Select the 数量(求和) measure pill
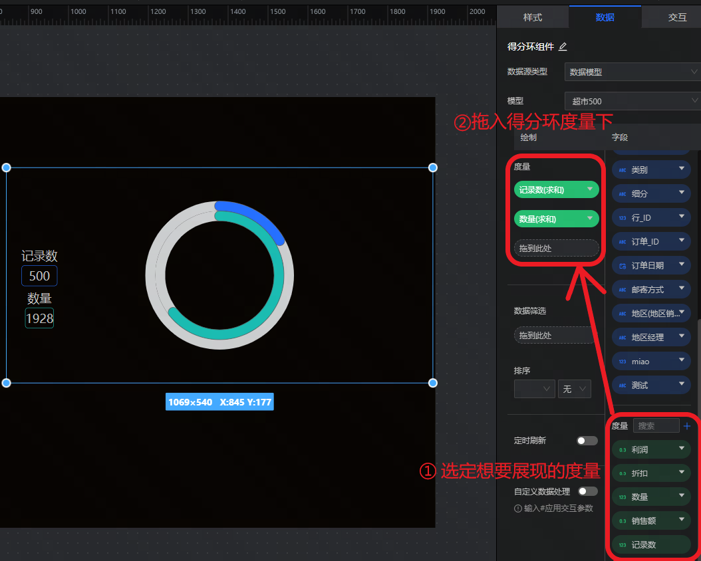 coord(549,219)
